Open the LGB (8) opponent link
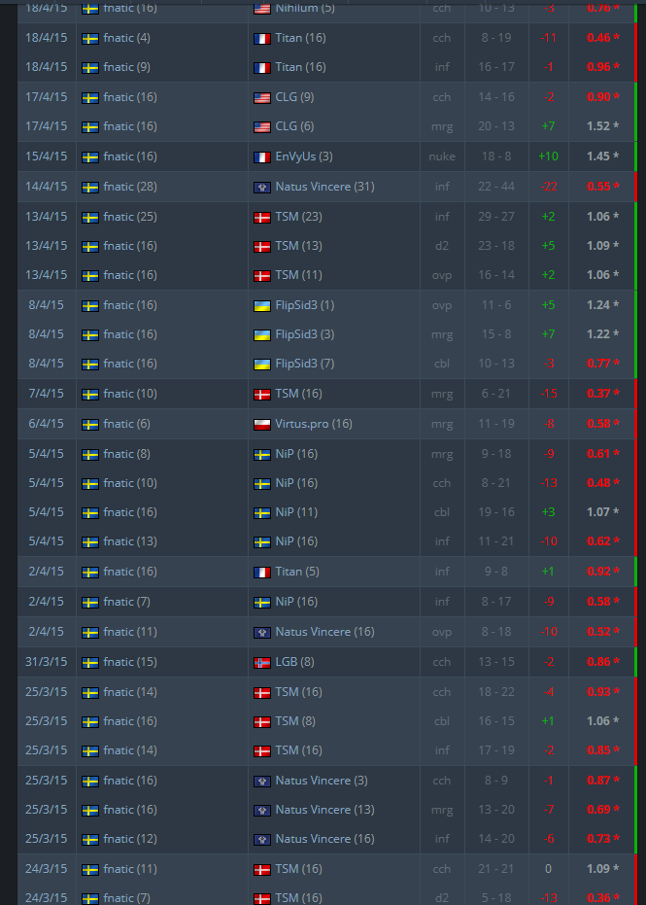Viewport: 646px width, 905px height. click(x=294, y=662)
